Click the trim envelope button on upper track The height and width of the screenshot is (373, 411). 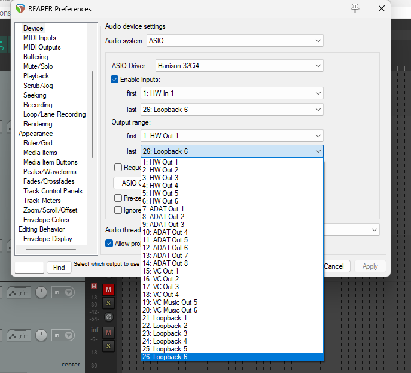[19, 292]
